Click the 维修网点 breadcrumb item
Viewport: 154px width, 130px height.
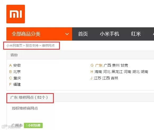tap(48, 46)
